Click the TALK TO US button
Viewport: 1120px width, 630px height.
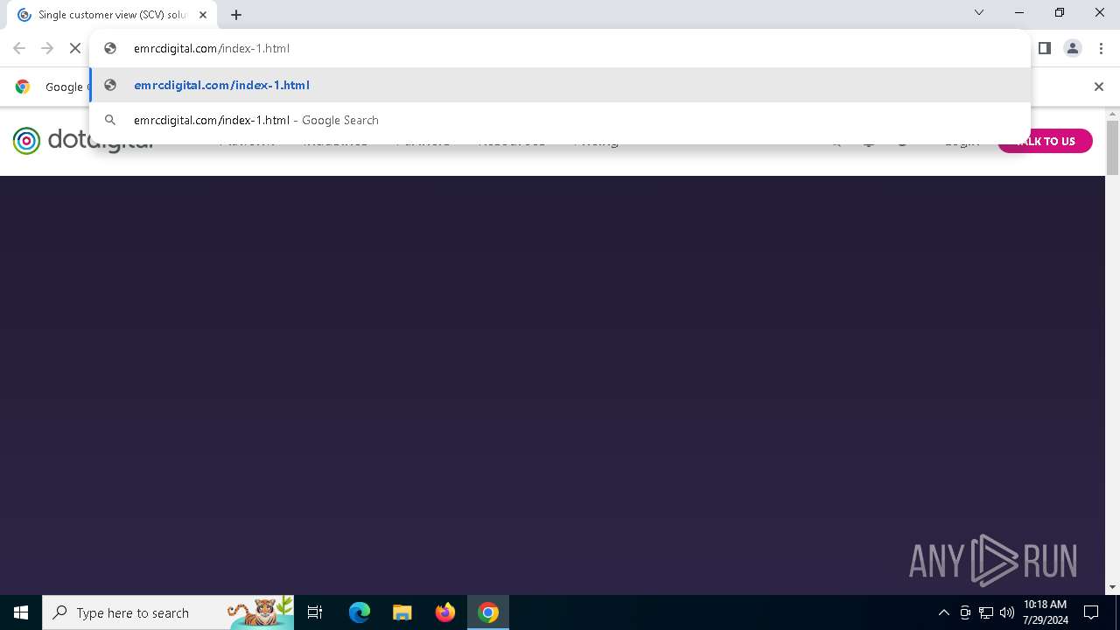point(1045,141)
